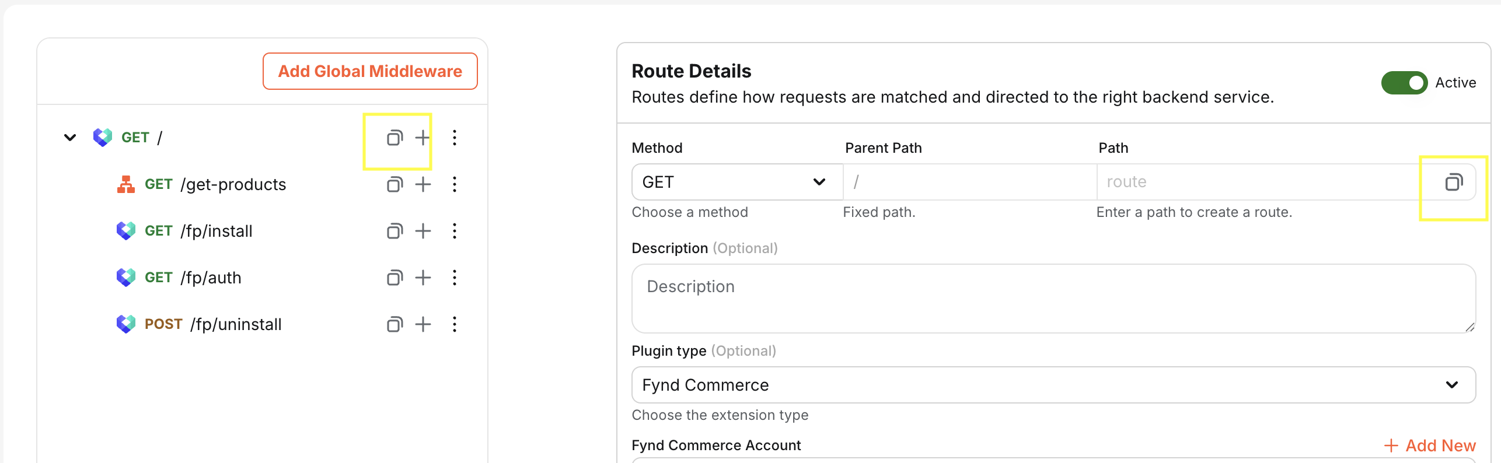
Task: Add a sub-route under /get-products
Action: click(x=423, y=184)
